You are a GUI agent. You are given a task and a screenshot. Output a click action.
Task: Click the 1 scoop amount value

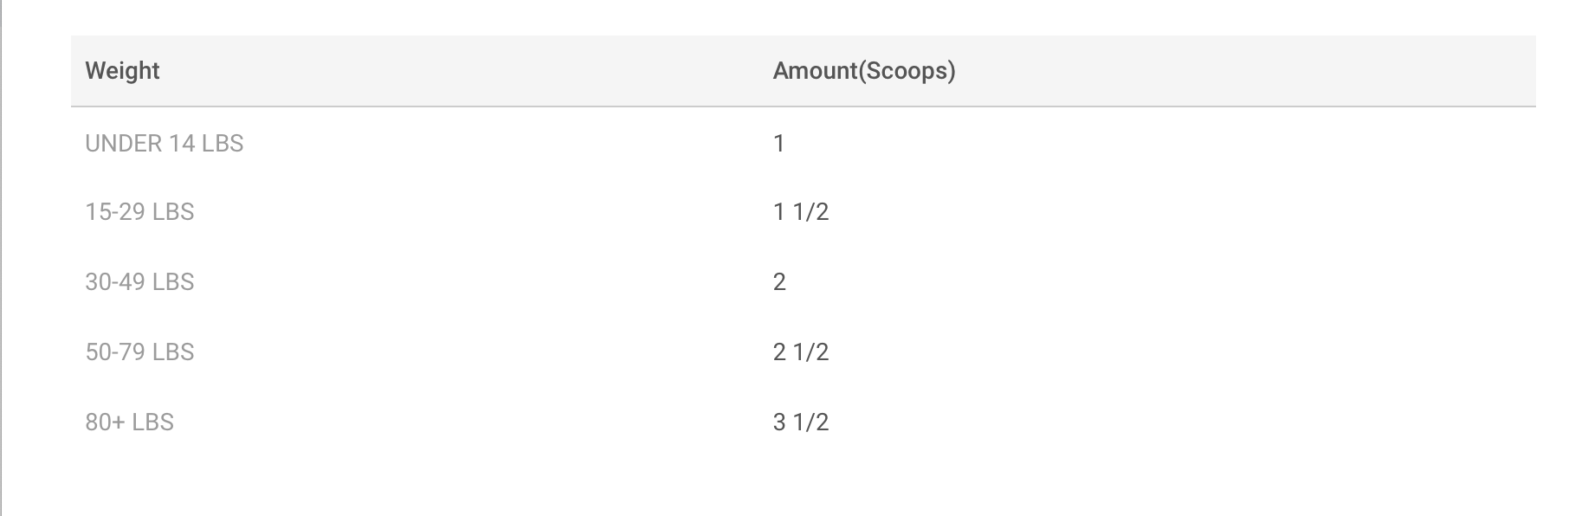(779, 144)
